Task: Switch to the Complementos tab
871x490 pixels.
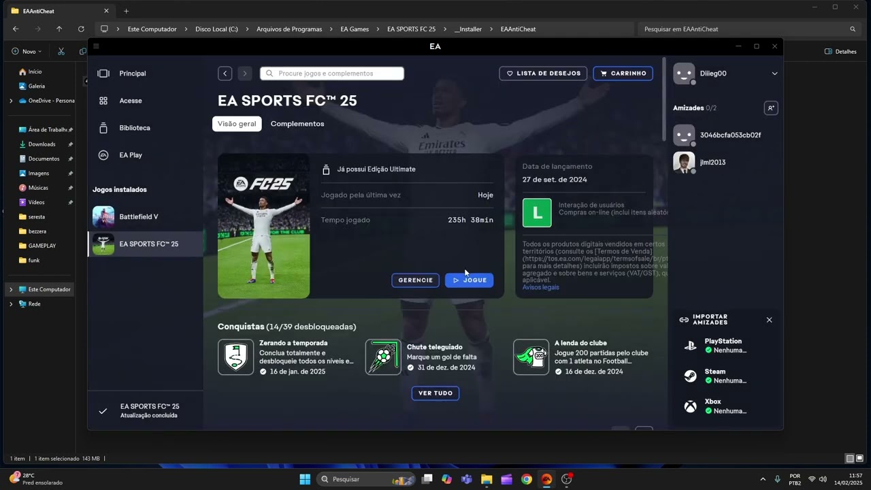Action: point(297,124)
